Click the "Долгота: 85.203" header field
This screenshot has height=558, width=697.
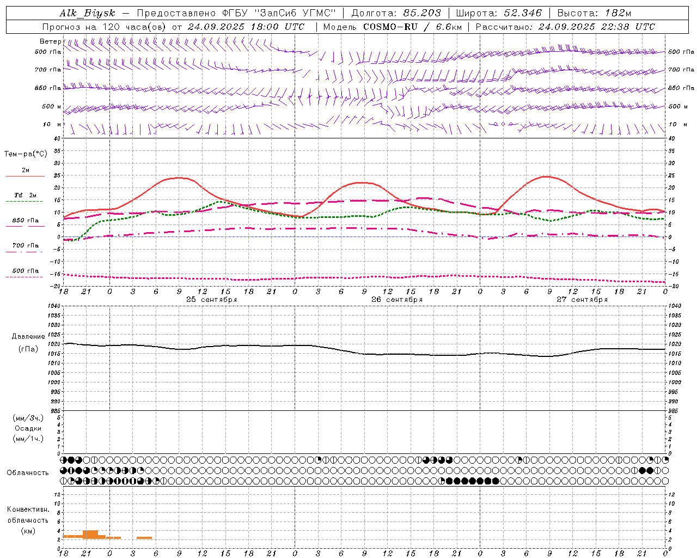click(x=396, y=13)
